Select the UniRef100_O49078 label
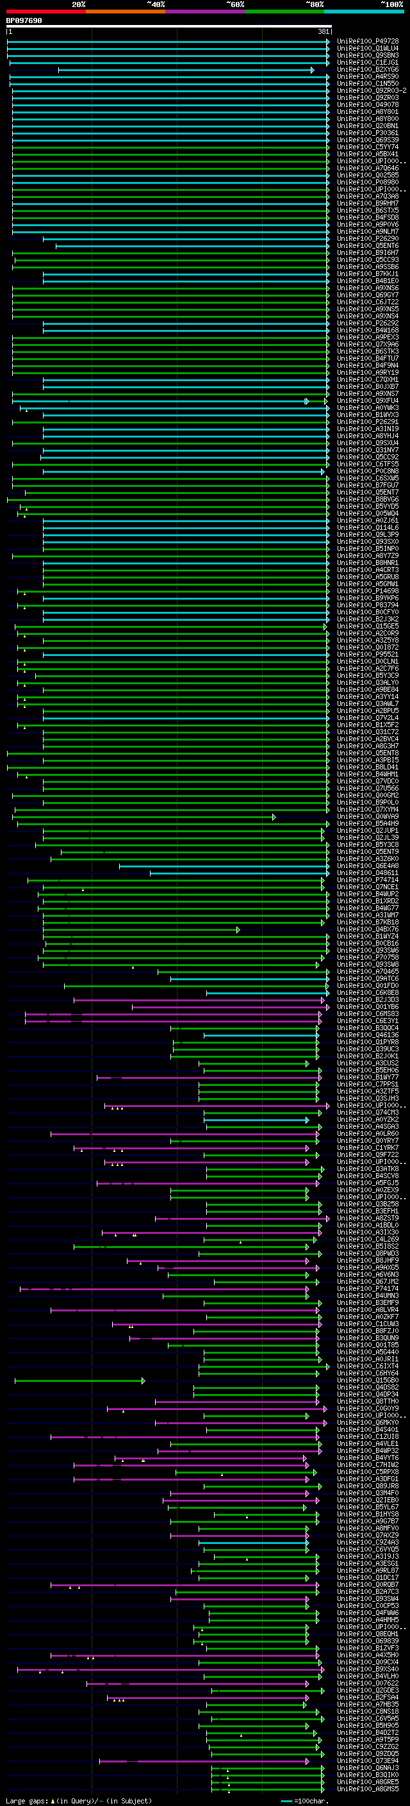The image size is (410, 1806). pyautogui.click(x=368, y=105)
